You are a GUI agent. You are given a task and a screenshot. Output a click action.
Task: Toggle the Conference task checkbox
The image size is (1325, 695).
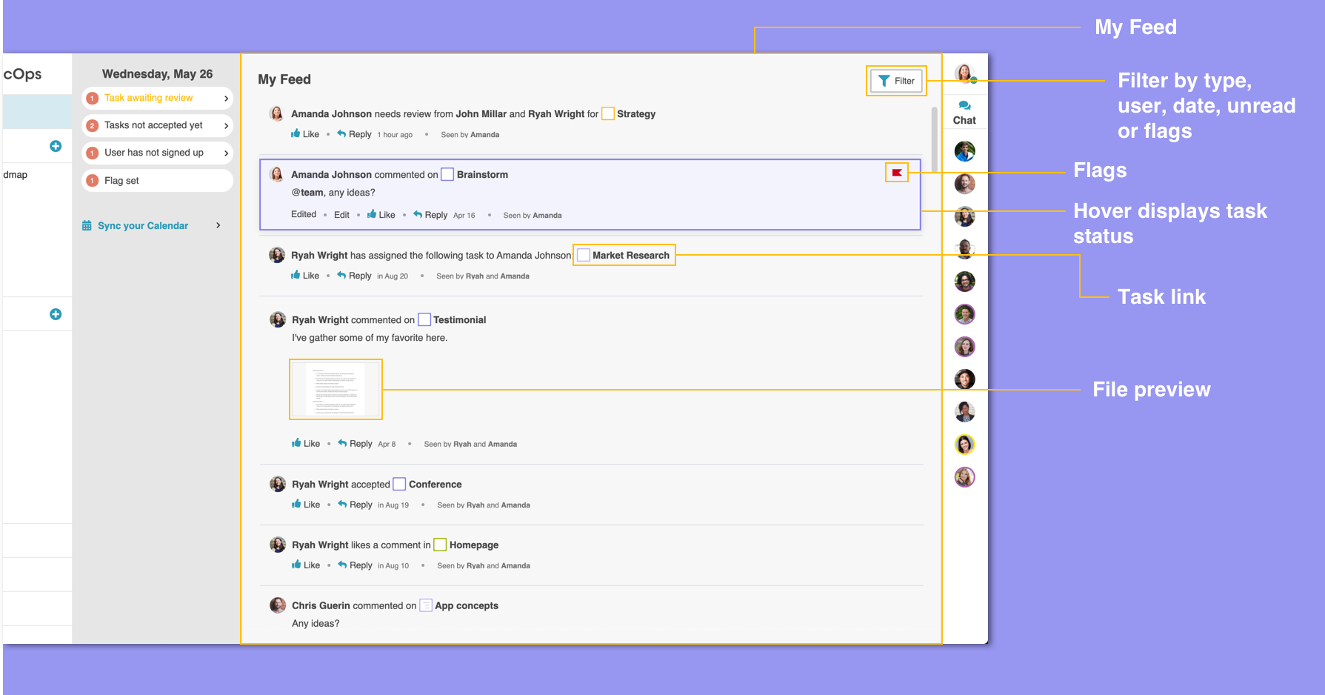399,485
